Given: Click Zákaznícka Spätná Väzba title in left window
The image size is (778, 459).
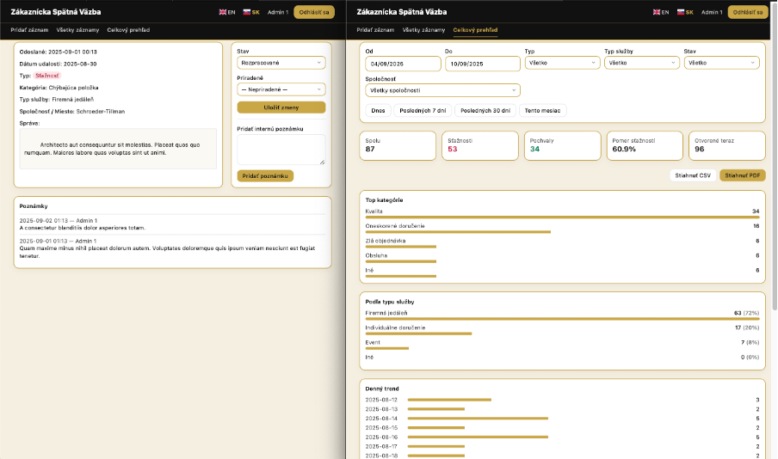Looking at the screenshot, I should 56,12.
